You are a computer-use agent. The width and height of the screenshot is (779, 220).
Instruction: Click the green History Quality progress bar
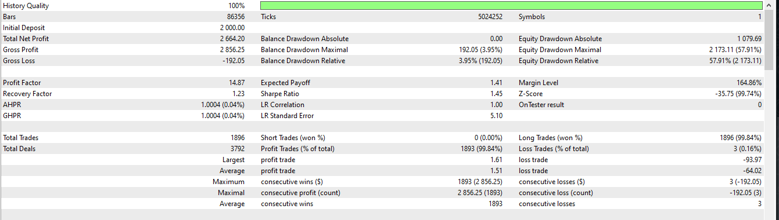(511, 6)
